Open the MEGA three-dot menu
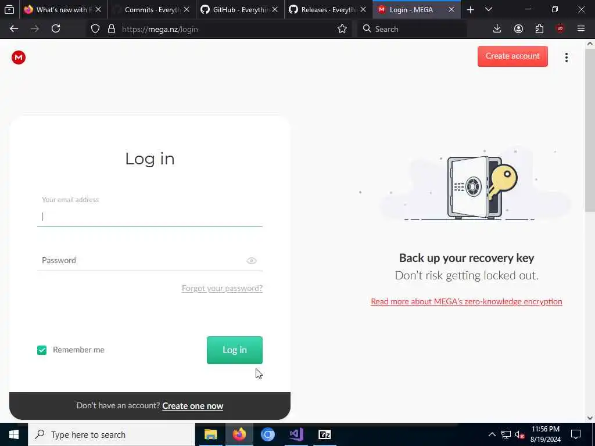595x446 pixels. pyautogui.click(x=566, y=57)
